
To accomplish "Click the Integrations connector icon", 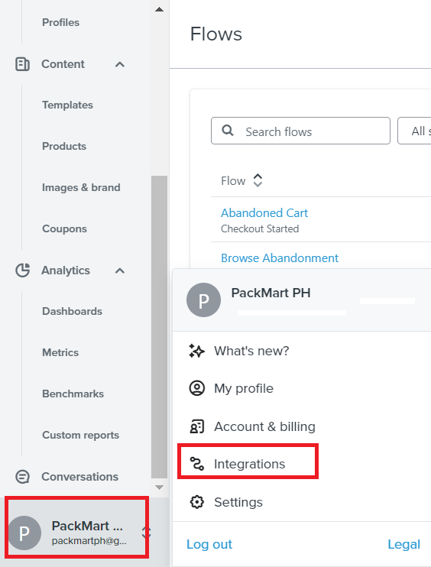I will point(196,464).
